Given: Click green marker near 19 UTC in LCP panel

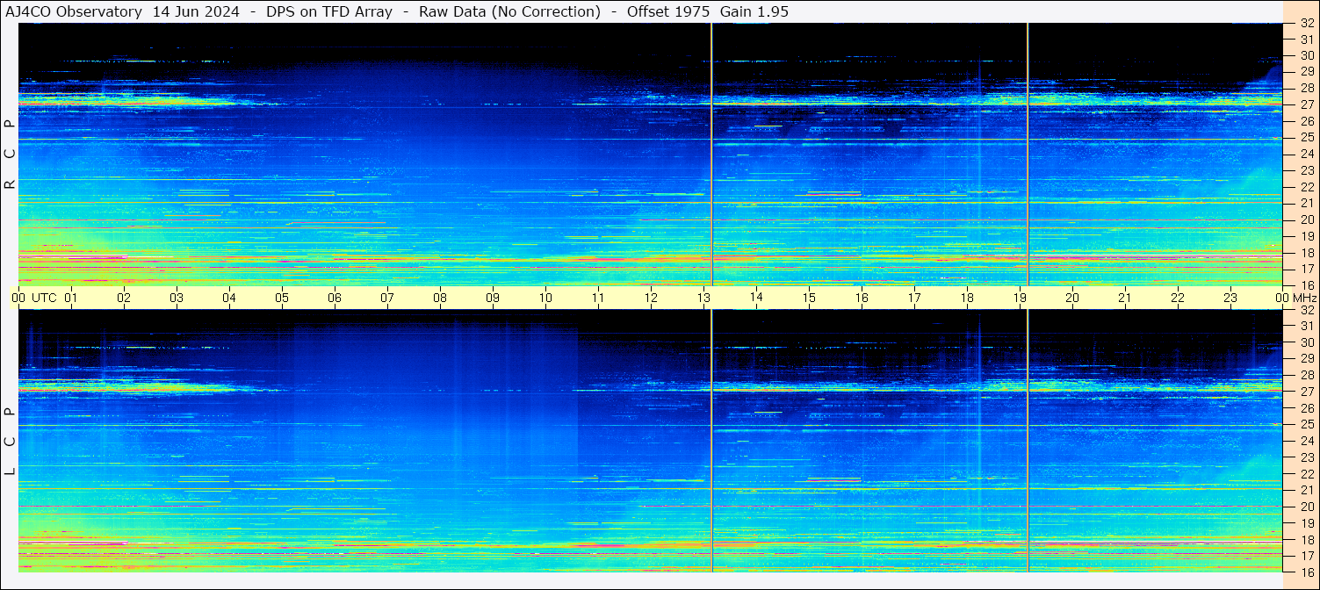Looking at the screenshot, I should coord(1028,441).
